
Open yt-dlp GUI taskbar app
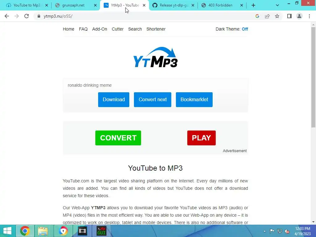tap(101, 231)
